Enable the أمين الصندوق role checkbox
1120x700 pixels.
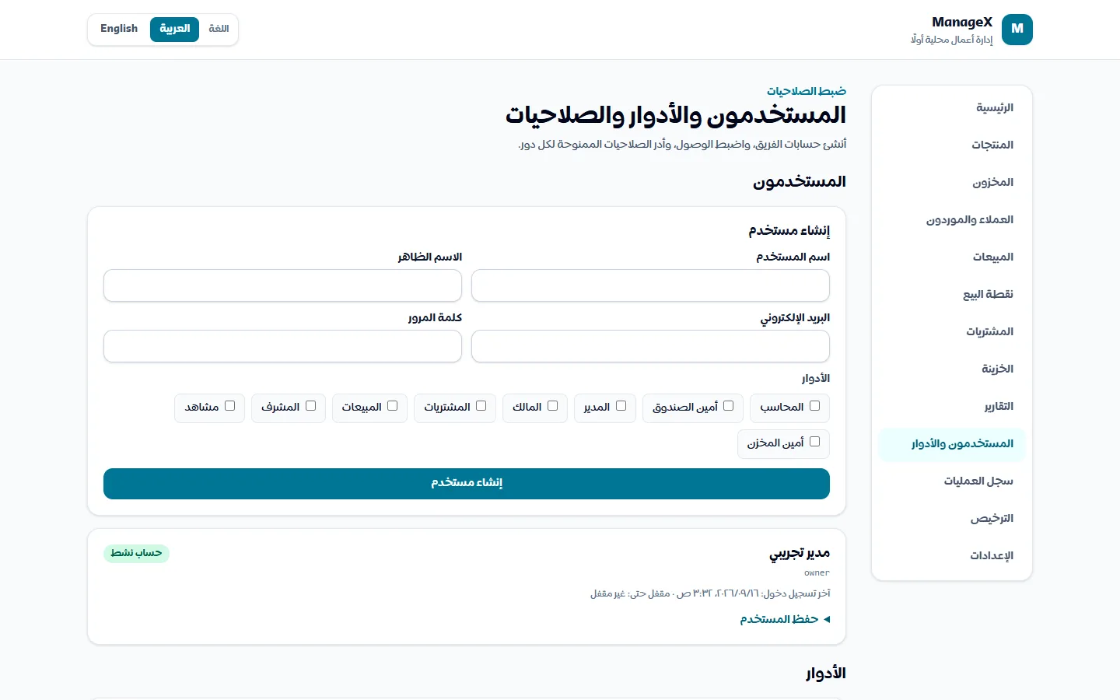coord(728,406)
